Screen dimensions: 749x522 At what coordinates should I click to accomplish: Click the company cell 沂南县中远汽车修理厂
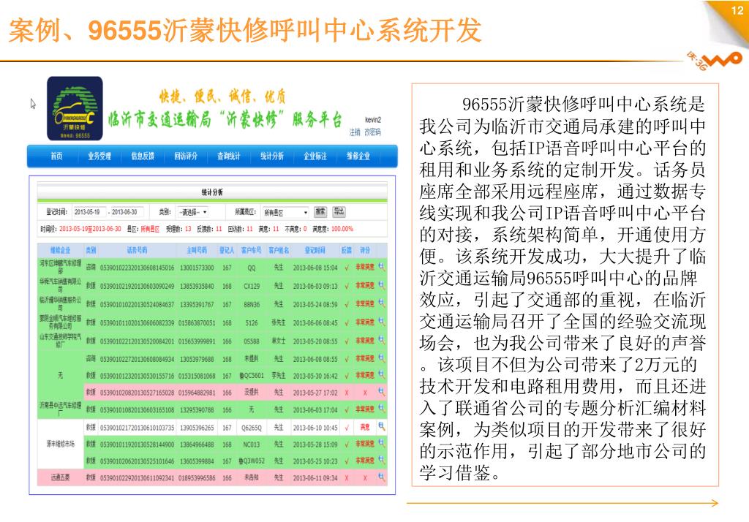coord(60,409)
